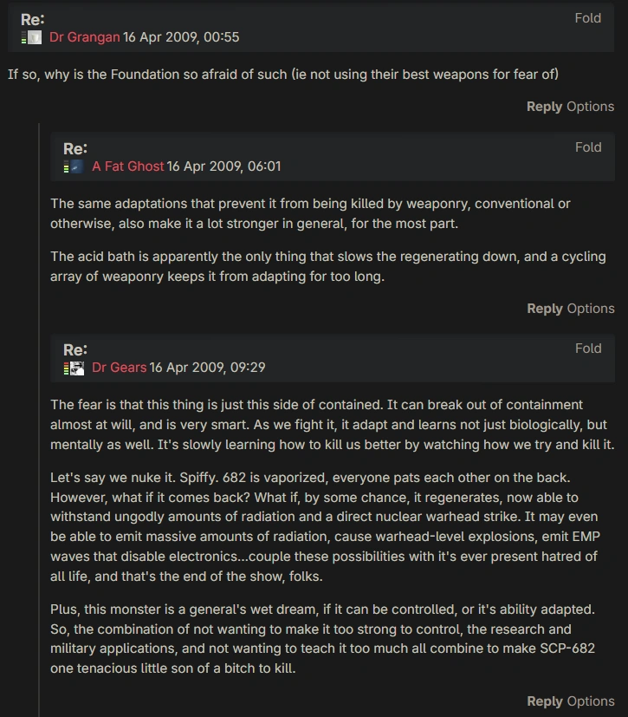Click the karma bars icon beside A Fat Ghost

(66, 166)
